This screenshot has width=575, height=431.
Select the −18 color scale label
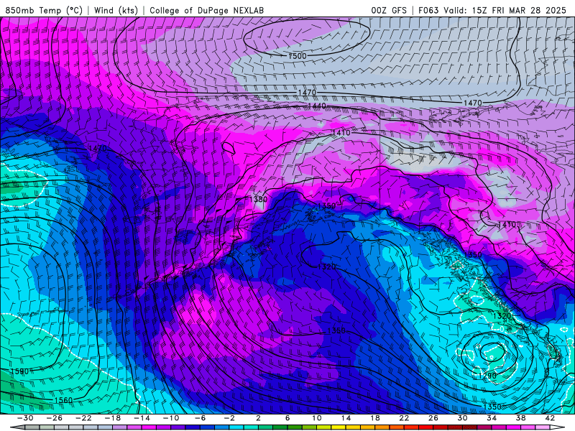113,418
